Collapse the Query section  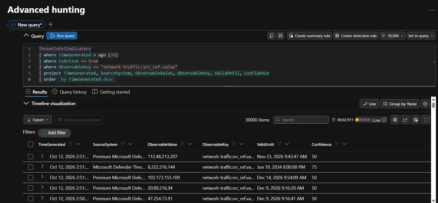[26, 36]
